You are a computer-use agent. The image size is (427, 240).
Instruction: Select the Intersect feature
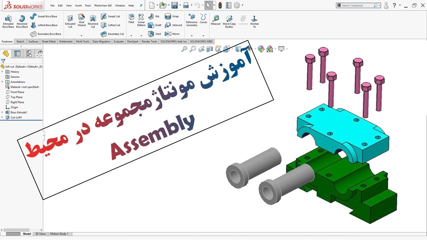click(x=173, y=25)
